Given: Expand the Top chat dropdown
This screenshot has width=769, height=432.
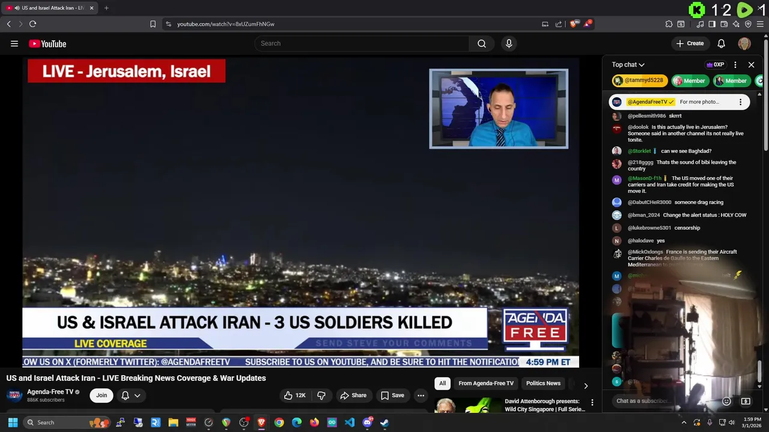Looking at the screenshot, I should click(628, 65).
